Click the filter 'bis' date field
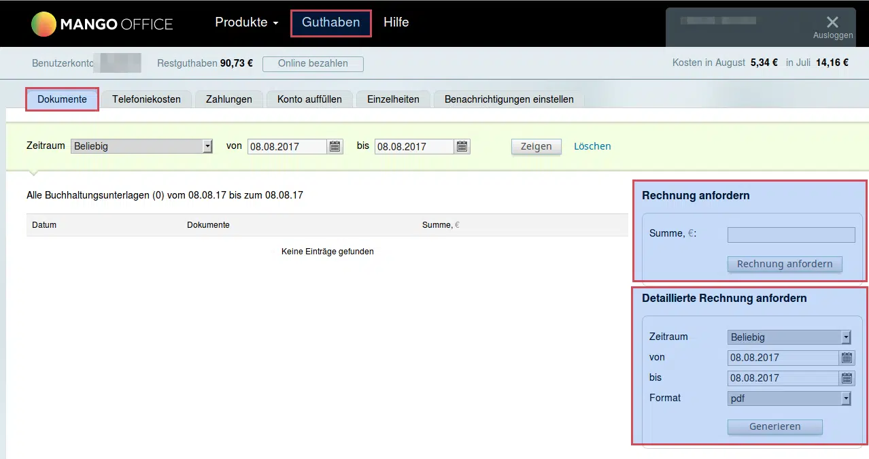Viewport: 869px width, 459px height. (415, 146)
